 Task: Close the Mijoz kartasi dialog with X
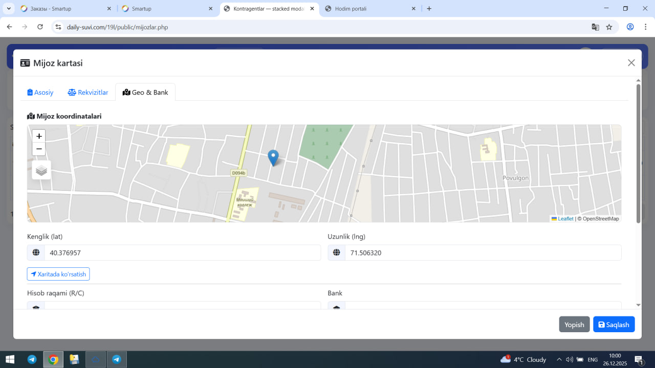(x=631, y=63)
